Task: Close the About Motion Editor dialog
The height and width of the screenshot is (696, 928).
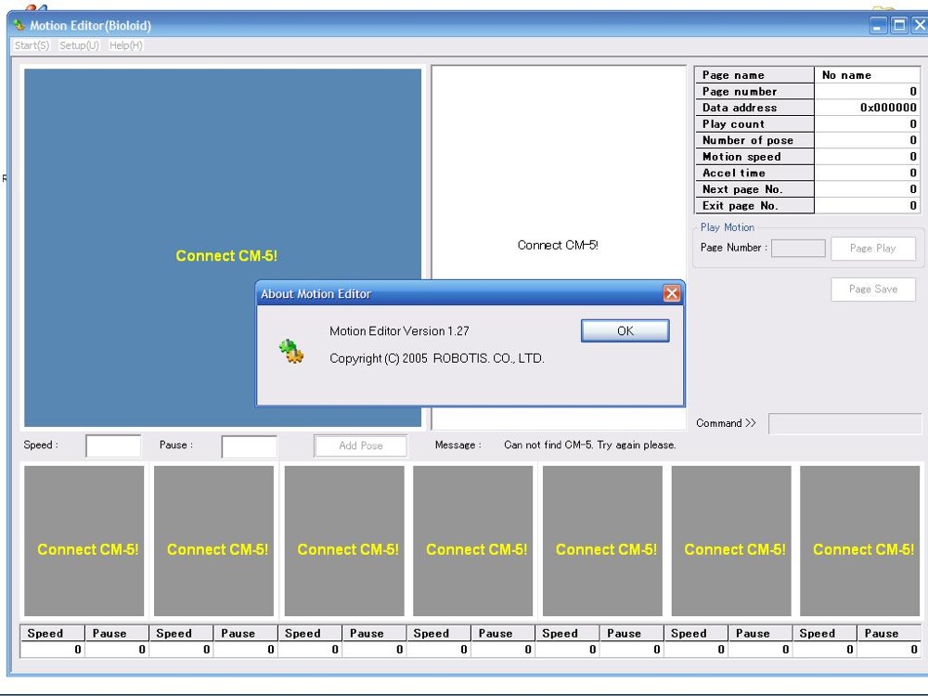Action: click(x=671, y=293)
